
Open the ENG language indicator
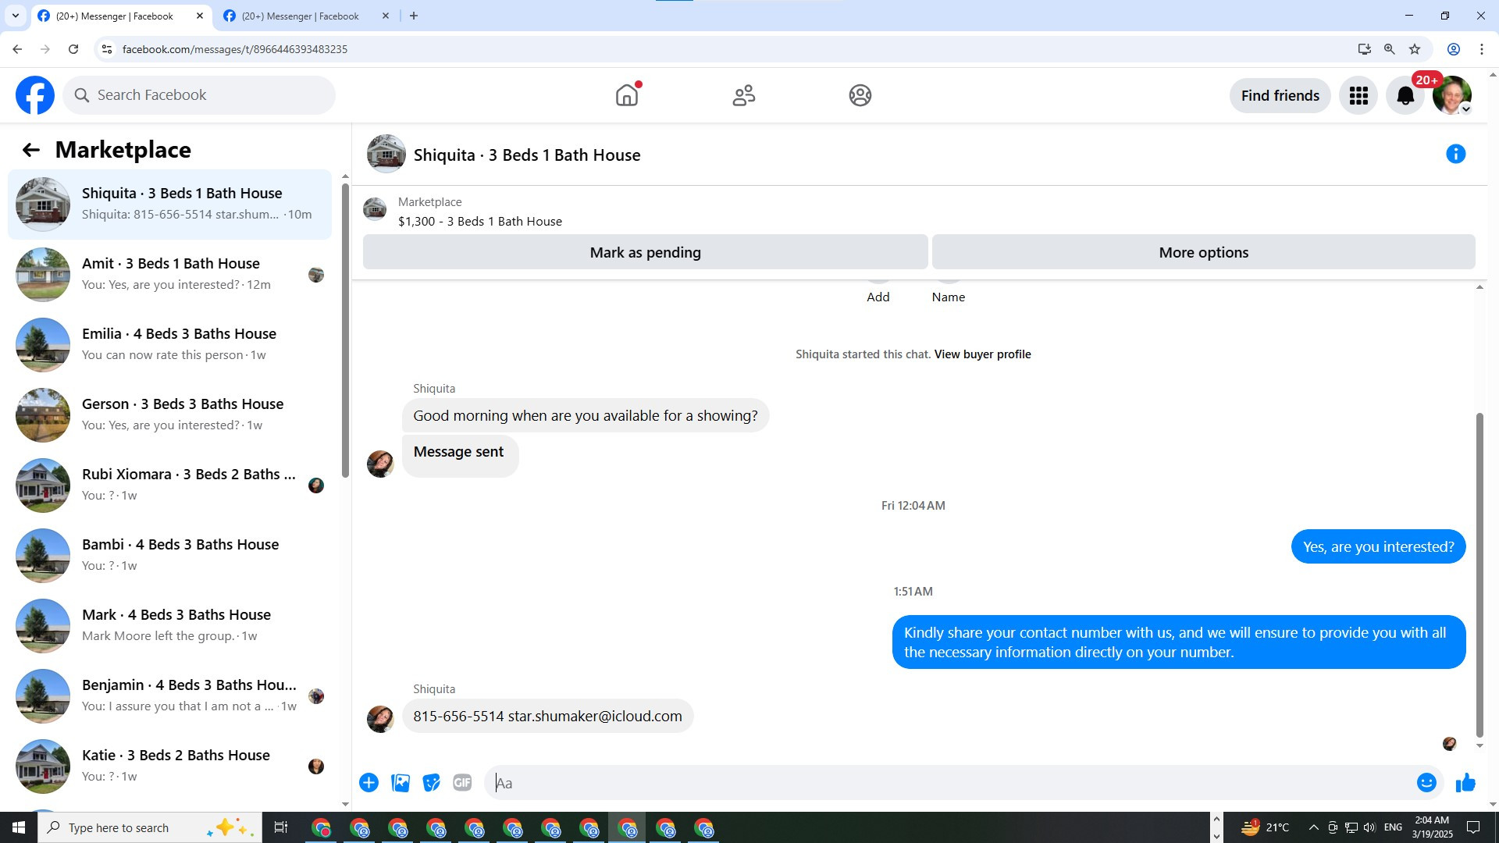click(x=1394, y=827)
